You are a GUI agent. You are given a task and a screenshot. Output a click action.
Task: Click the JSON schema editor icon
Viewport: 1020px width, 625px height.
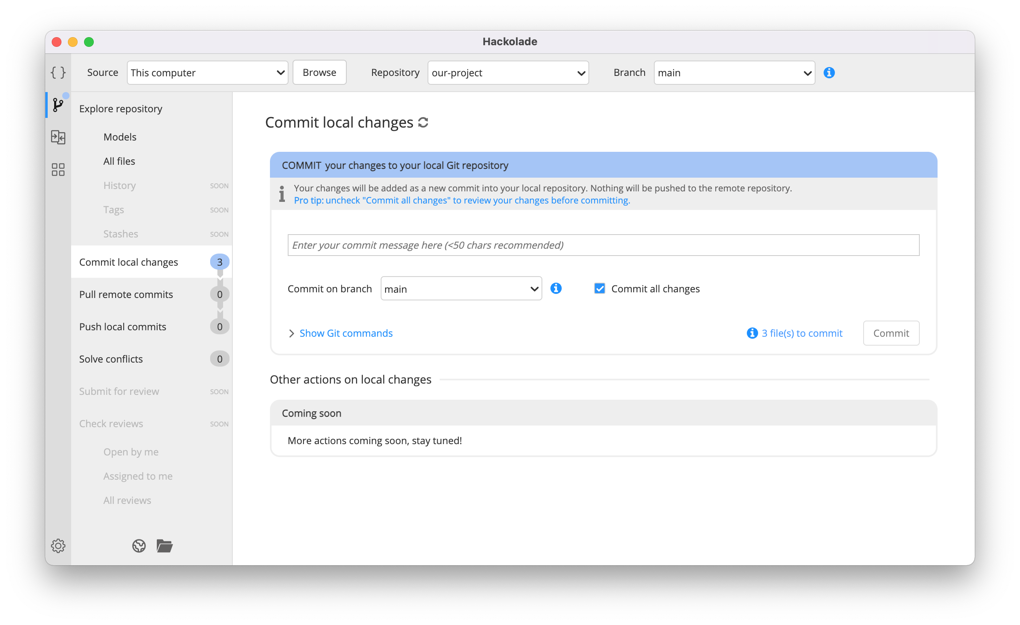tap(58, 73)
